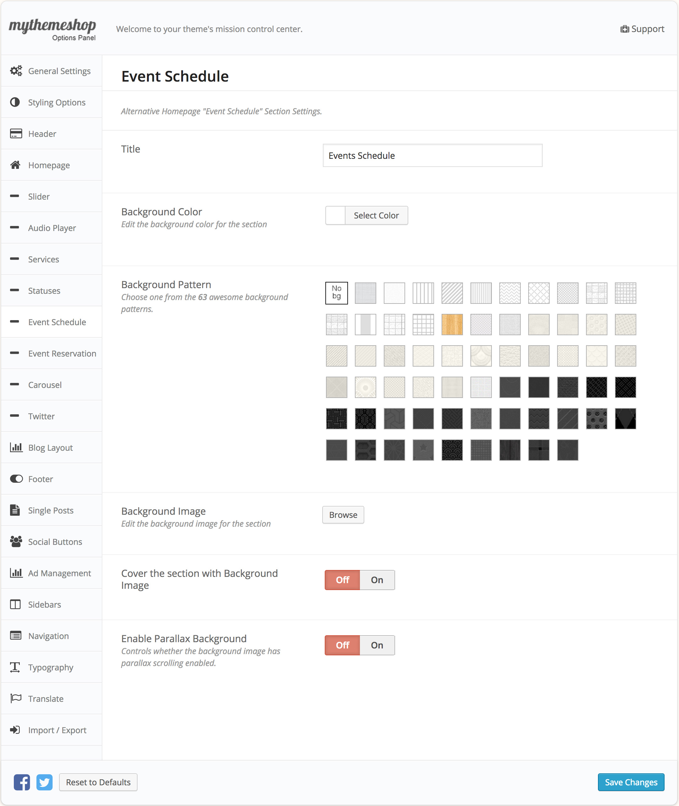Turn On Enable Parallax Background
679x806 pixels.
(x=377, y=645)
